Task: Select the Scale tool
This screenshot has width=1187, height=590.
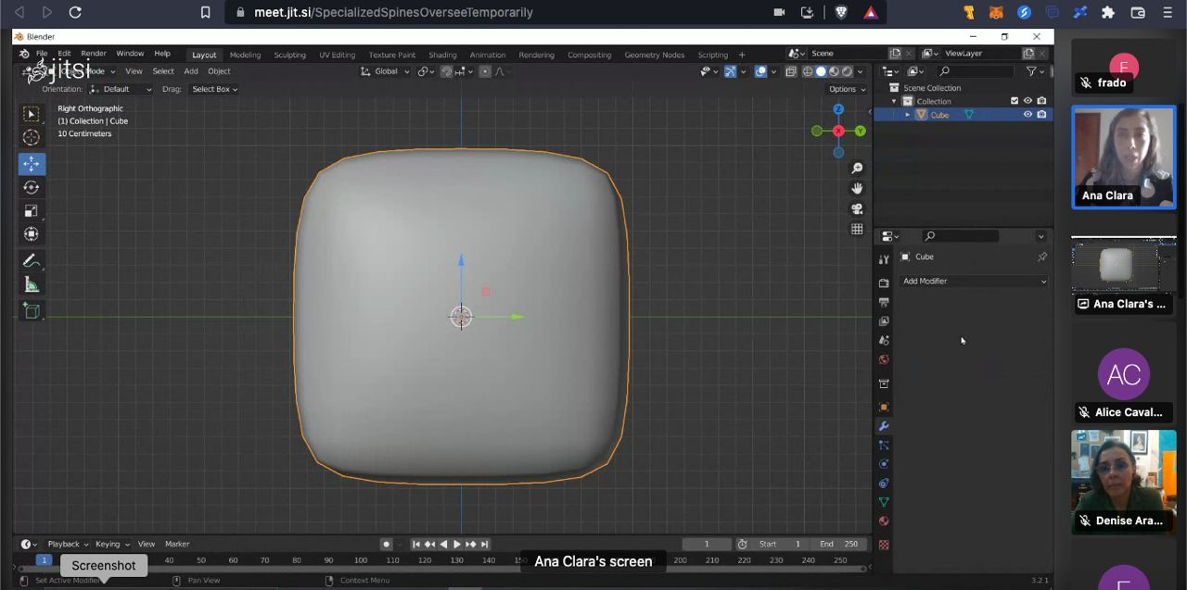Action: click(x=31, y=210)
